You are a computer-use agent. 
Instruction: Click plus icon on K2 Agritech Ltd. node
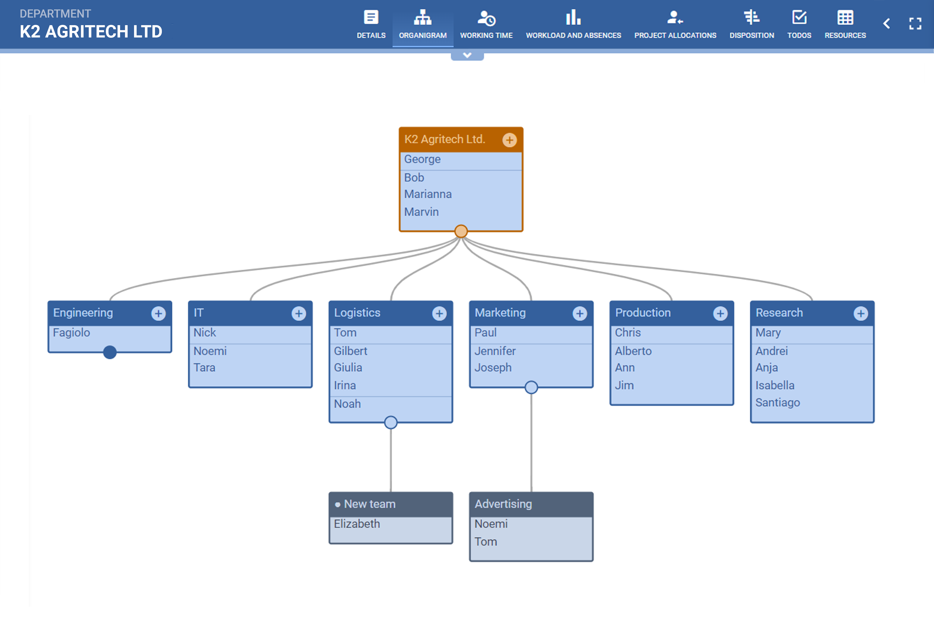point(510,140)
